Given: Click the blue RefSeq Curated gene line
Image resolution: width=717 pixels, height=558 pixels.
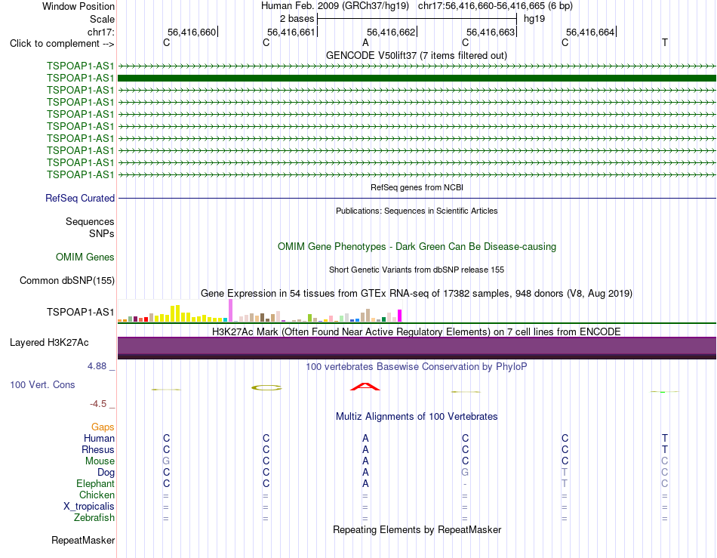Looking at the screenshot, I should [417, 198].
